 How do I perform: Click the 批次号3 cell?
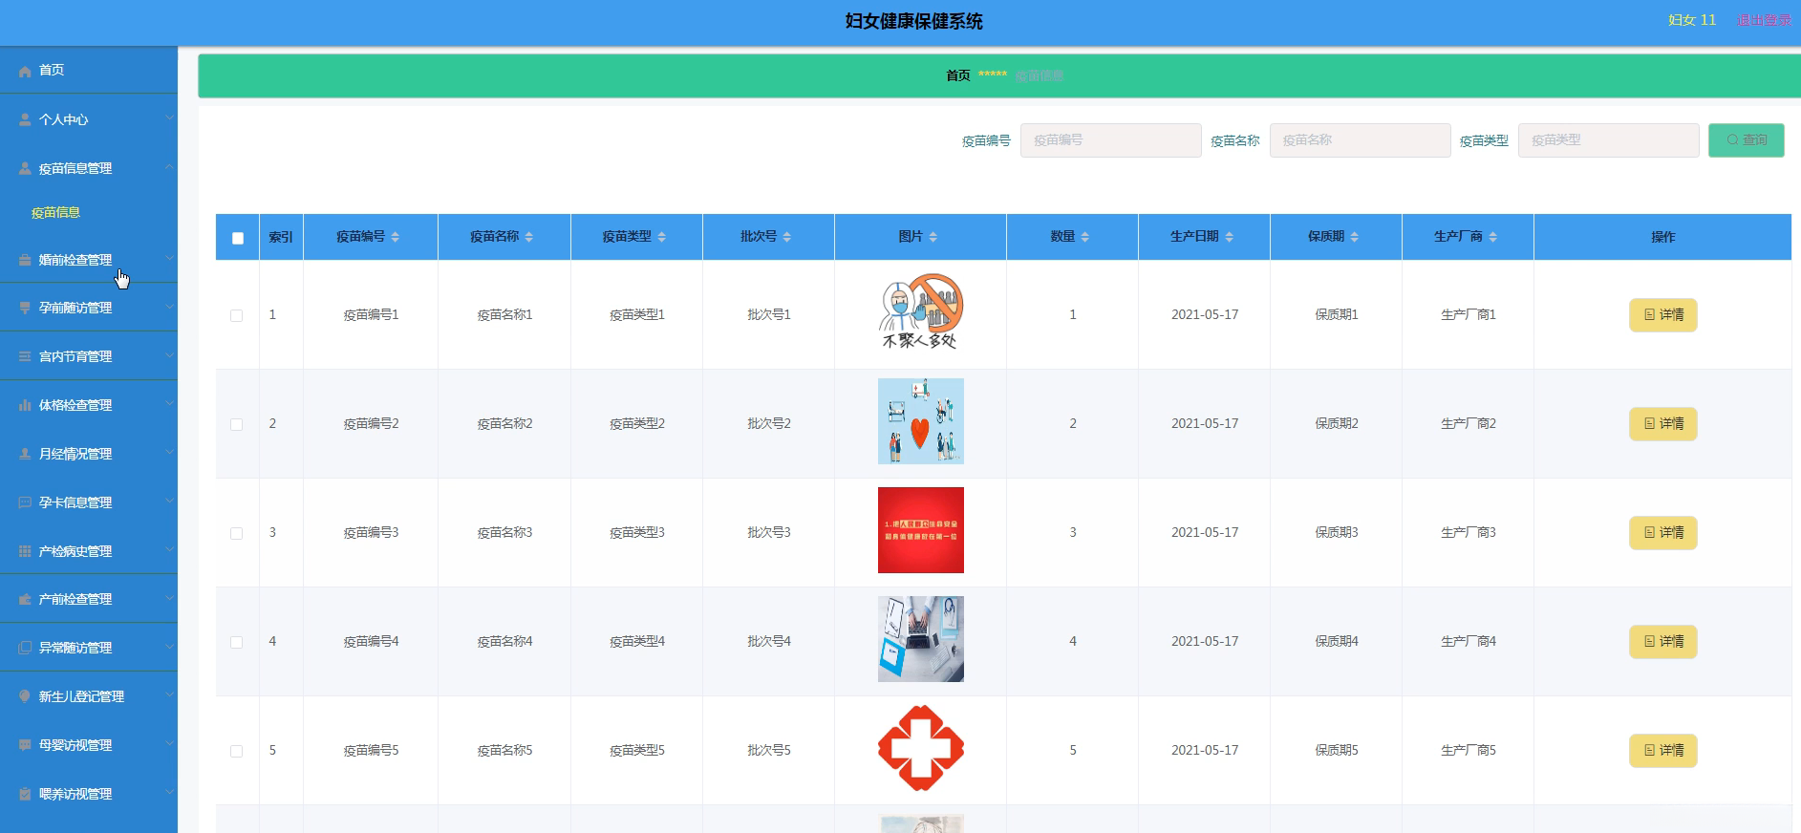769,533
